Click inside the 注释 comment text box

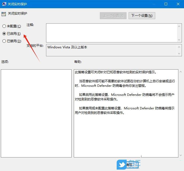click(x=112, y=33)
